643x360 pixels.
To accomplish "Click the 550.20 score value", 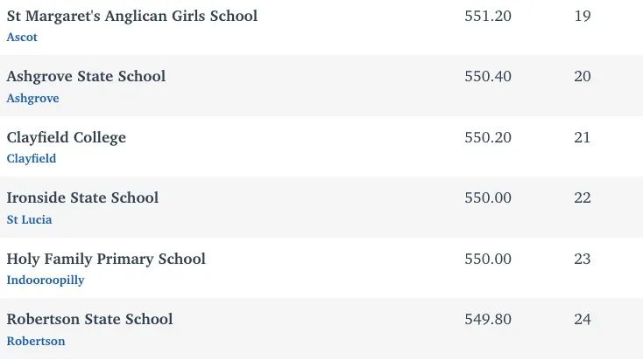I will tap(488, 137).
